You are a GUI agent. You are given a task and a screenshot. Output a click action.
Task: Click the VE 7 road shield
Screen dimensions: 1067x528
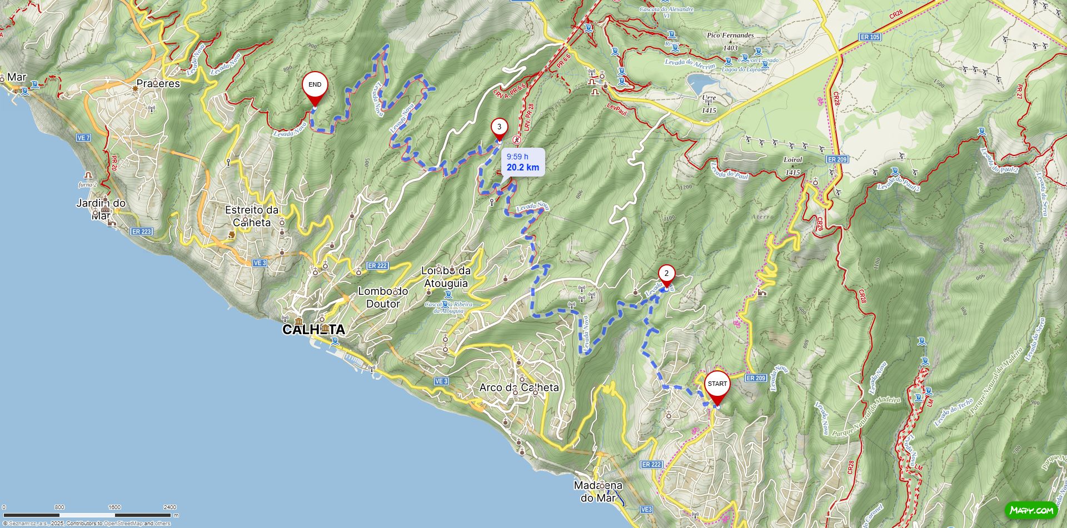point(83,138)
